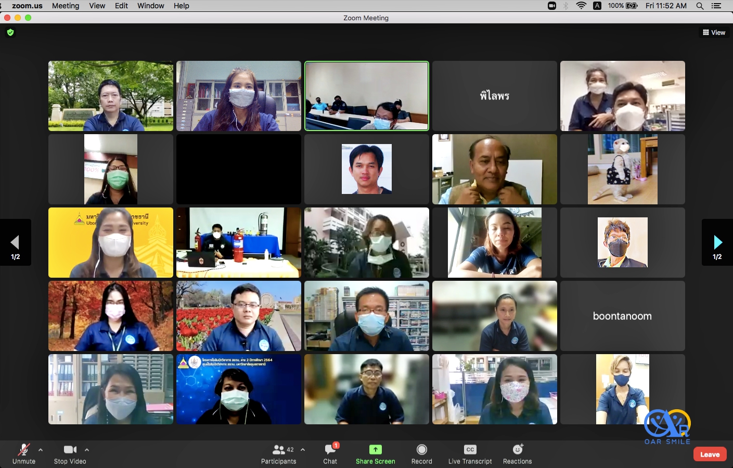The width and height of the screenshot is (733, 468).
Task: Expand video options arrow beside Stop Video
Action: (87, 450)
